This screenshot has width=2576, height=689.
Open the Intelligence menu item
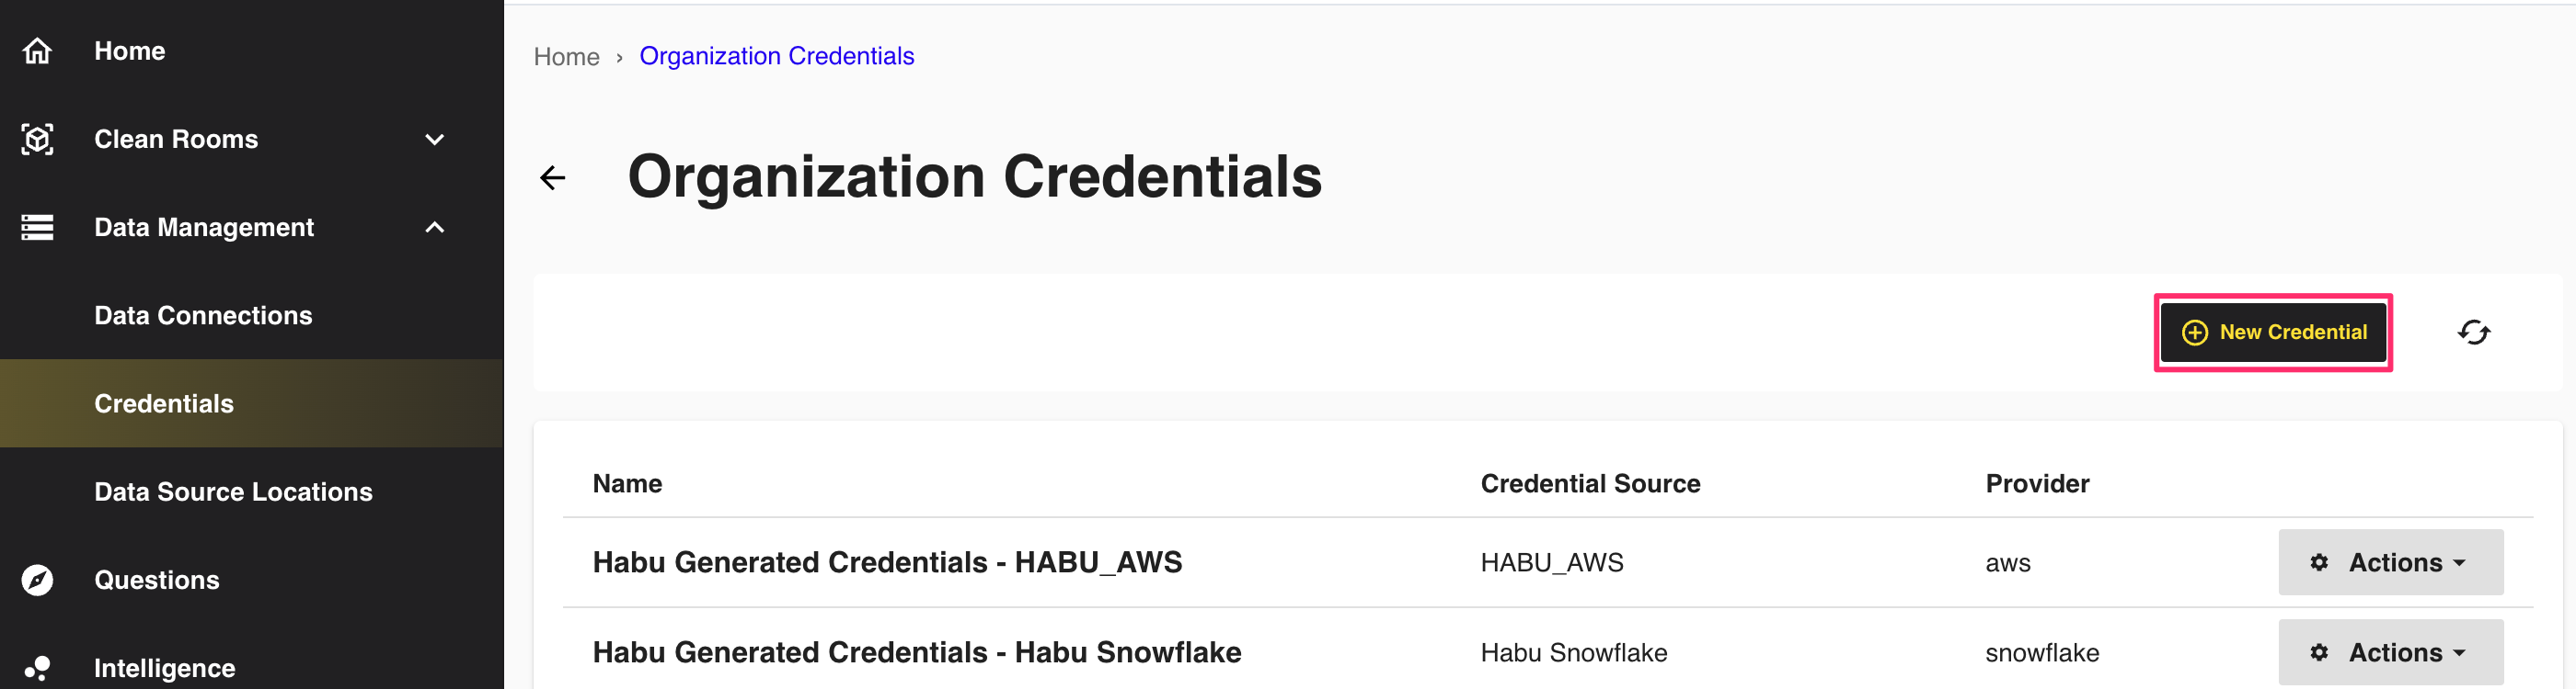[x=165, y=668]
